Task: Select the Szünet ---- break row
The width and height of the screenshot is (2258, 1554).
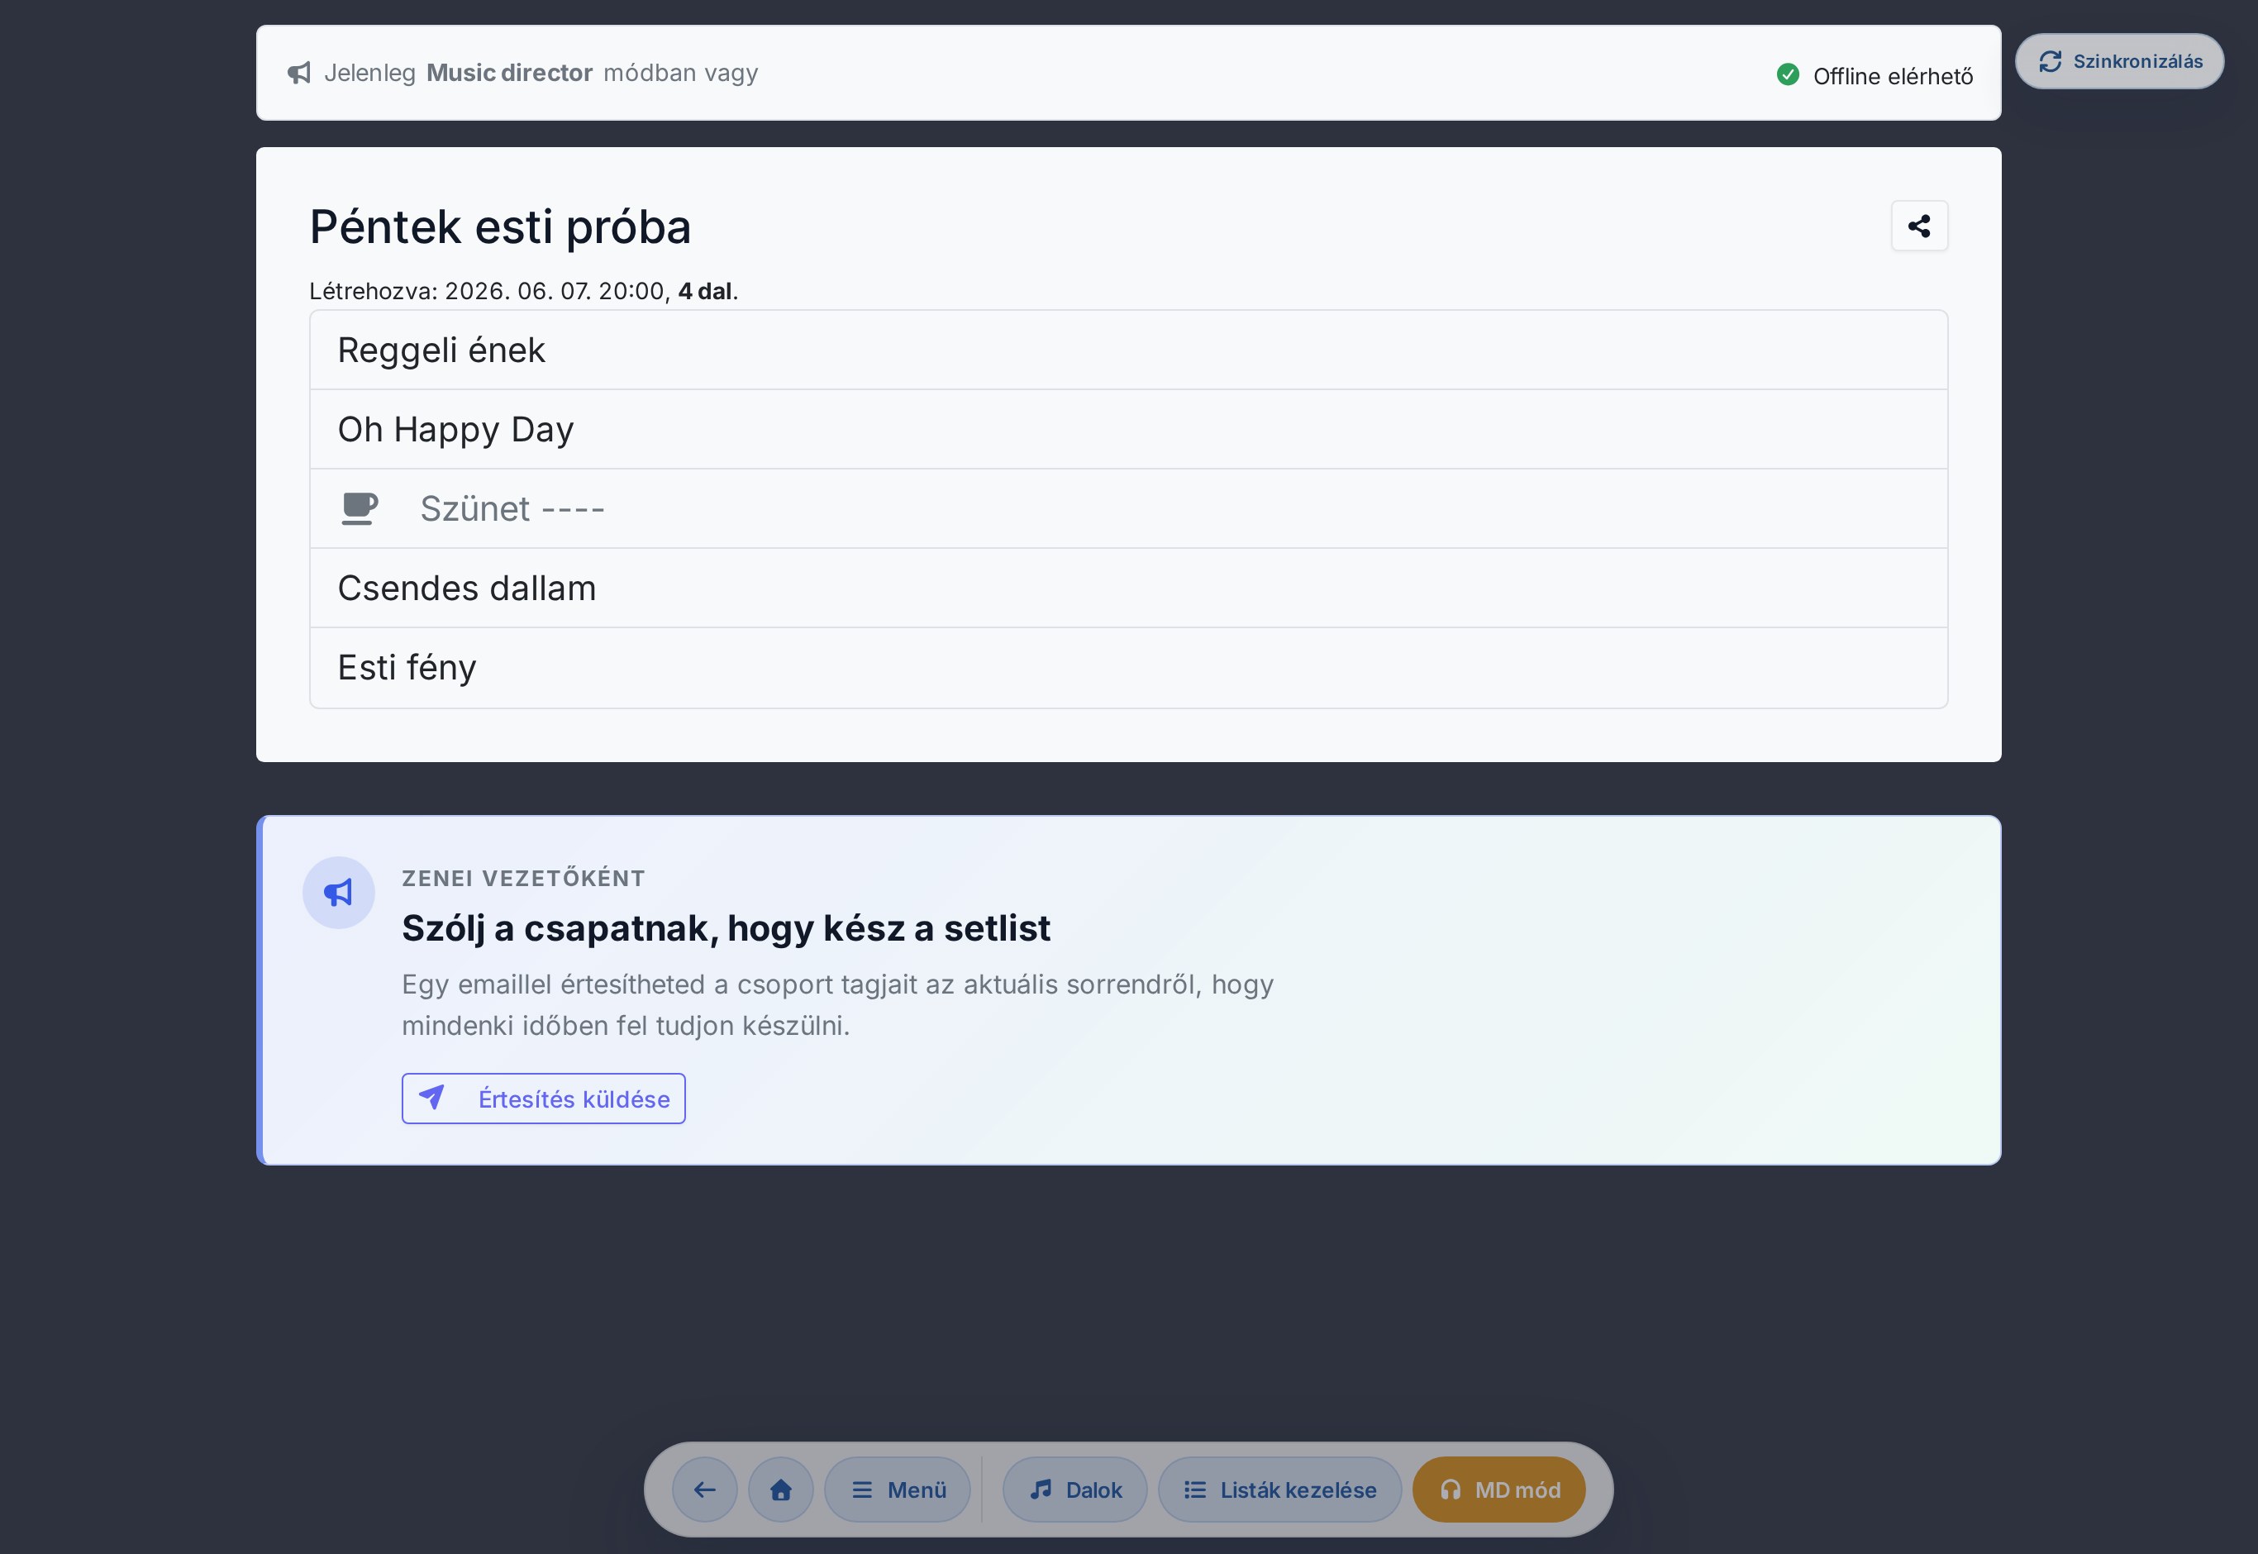Action: pos(1128,509)
